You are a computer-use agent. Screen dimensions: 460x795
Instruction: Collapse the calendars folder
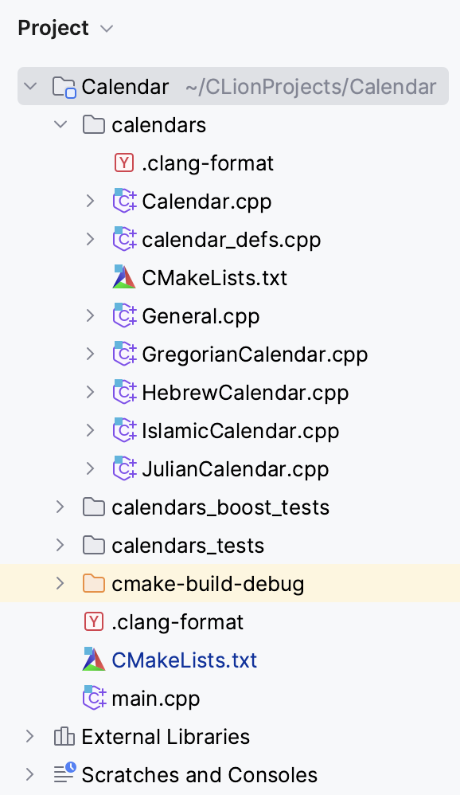click(x=60, y=124)
